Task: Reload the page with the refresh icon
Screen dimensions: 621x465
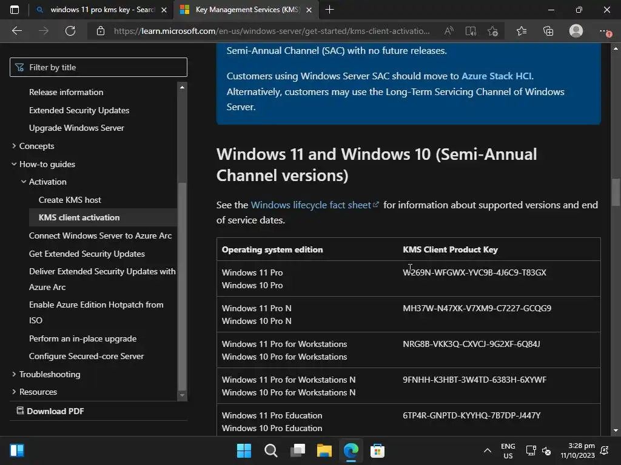Action: (x=70, y=31)
